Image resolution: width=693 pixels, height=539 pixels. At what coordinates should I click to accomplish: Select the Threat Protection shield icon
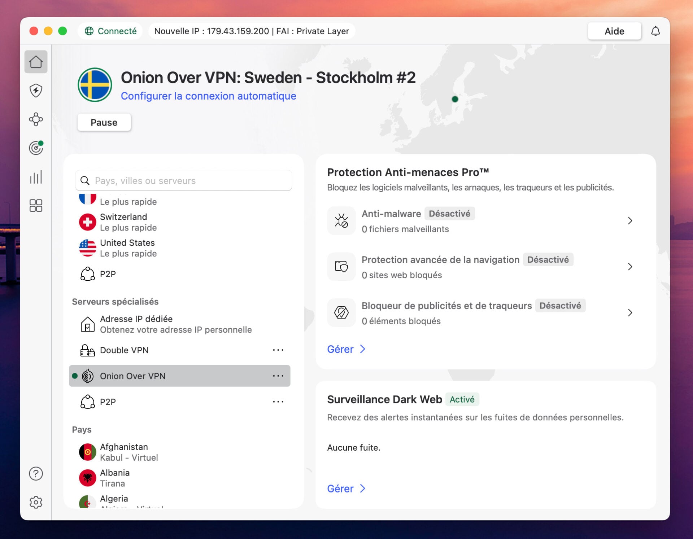point(36,91)
